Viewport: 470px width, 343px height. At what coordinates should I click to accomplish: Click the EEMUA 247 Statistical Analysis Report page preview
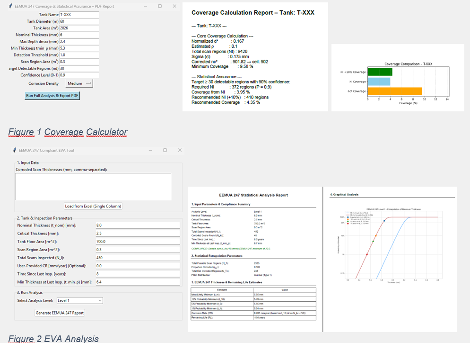[255, 259]
